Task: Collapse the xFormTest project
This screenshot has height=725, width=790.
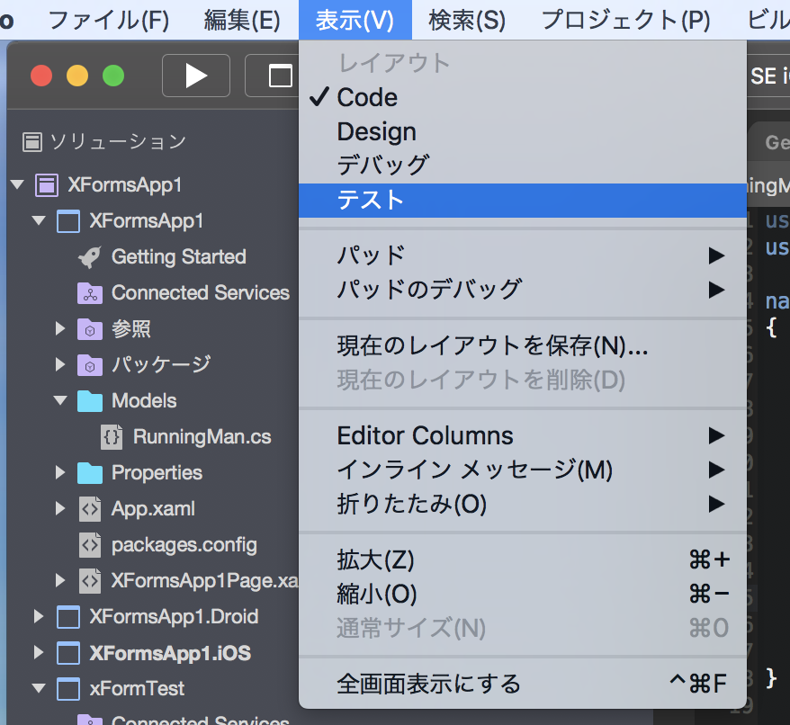Action: click(x=39, y=688)
